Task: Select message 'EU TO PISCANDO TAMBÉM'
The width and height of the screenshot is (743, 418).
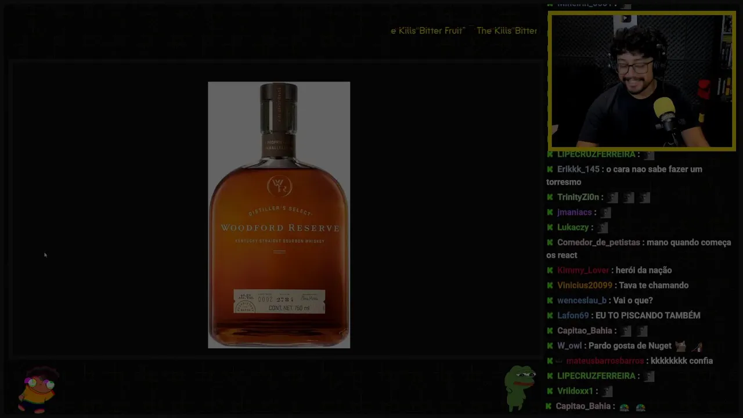Action: (648, 316)
